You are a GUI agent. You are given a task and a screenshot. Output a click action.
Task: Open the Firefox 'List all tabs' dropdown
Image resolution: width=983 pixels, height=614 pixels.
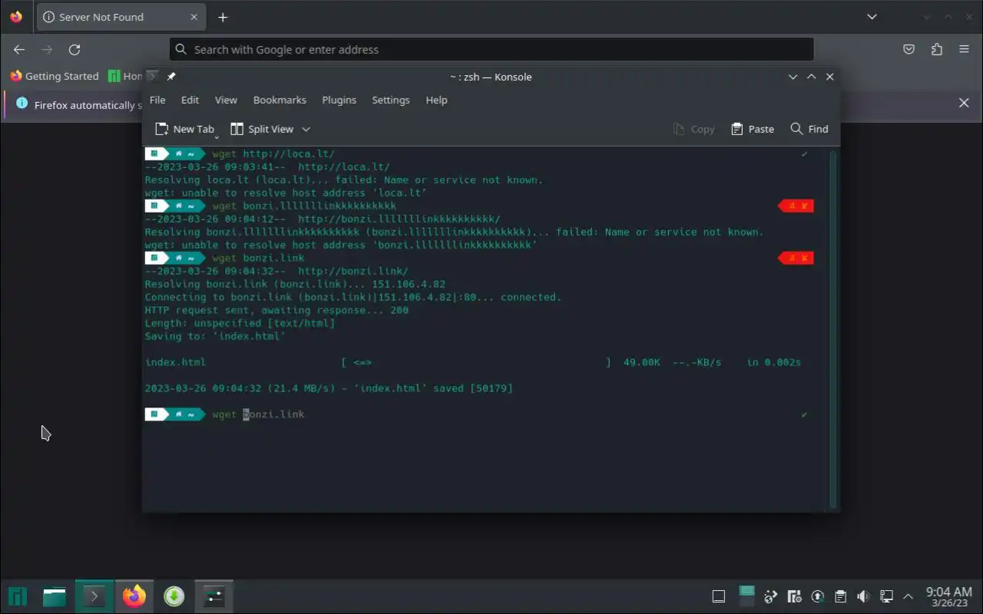tap(872, 16)
